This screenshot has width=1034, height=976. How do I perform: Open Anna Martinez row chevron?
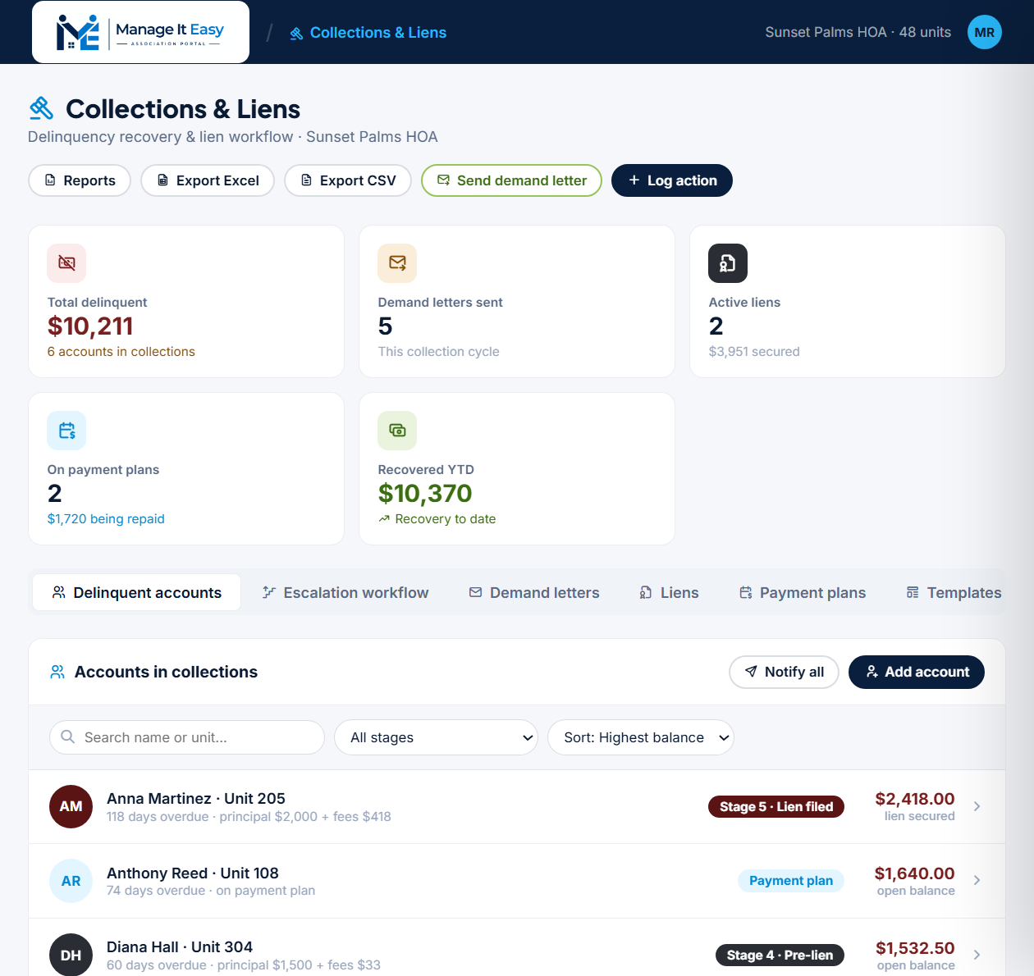tap(977, 806)
